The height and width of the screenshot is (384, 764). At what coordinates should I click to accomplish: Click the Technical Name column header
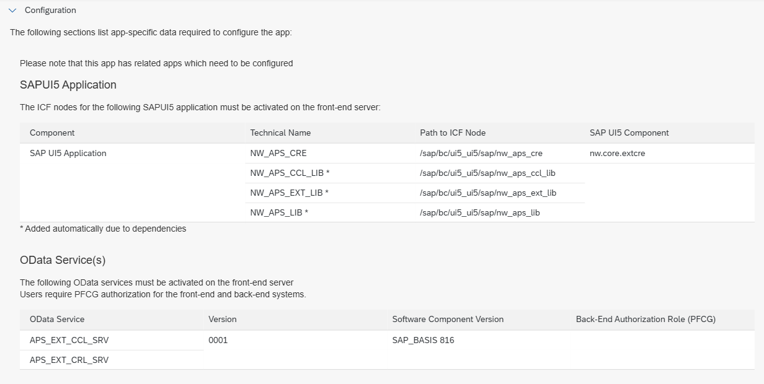point(280,133)
